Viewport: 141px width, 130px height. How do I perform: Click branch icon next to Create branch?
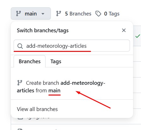pos(20,83)
